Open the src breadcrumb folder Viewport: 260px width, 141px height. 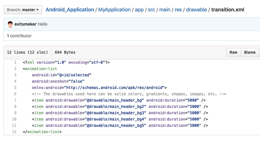click(x=151, y=10)
